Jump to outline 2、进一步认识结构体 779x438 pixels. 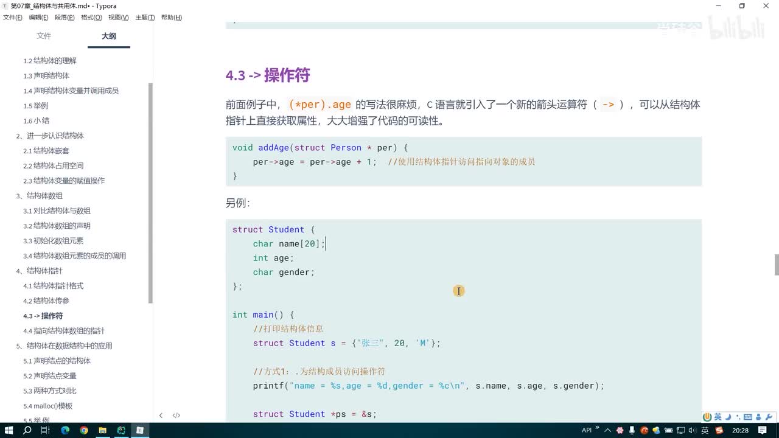click(x=50, y=136)
